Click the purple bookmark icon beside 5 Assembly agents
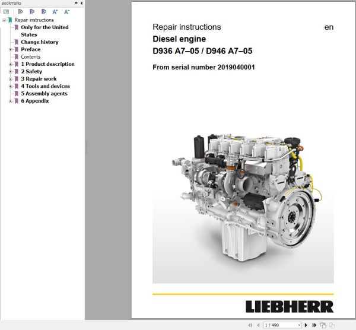The width and height of the screenshot is (356, 330). pos(17,94)
